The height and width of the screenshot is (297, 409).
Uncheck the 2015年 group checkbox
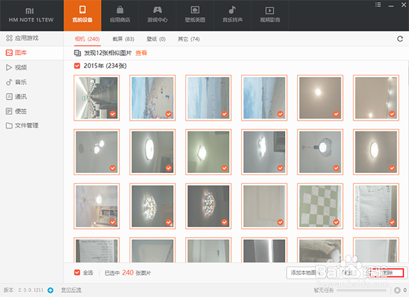coord(77,66)
